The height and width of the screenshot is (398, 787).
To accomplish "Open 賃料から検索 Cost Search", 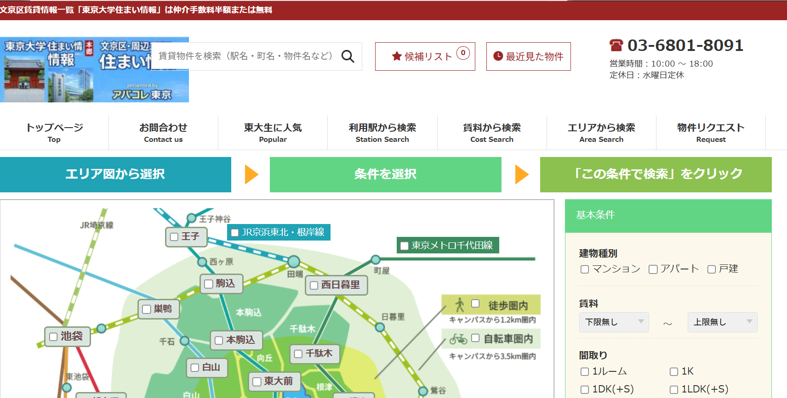I will pos(492,132).
